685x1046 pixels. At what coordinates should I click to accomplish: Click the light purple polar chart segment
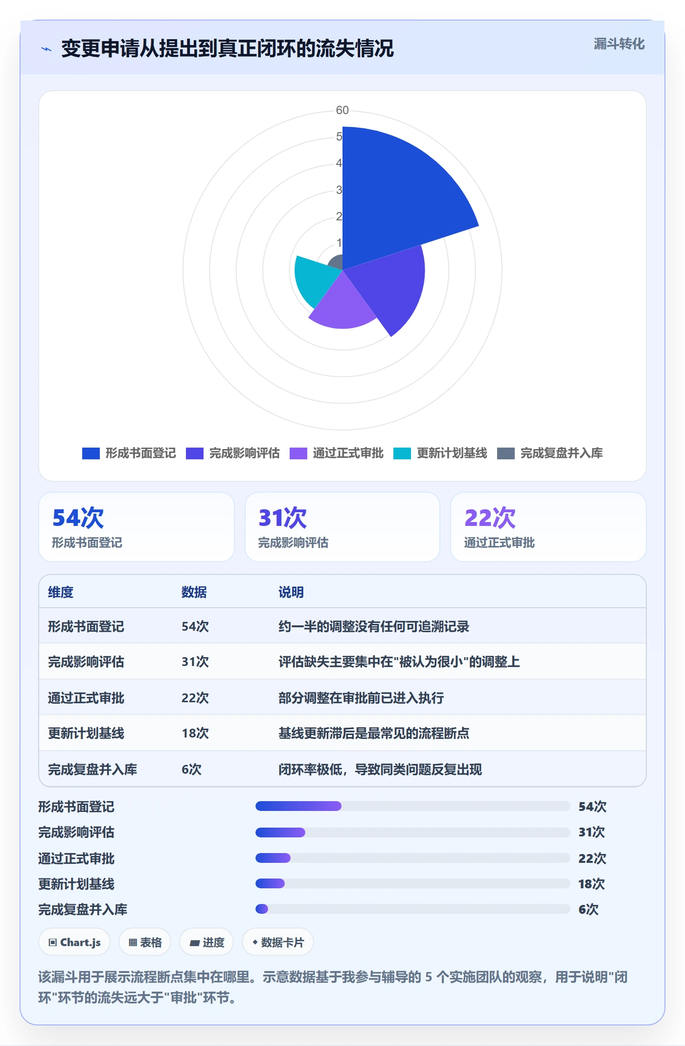[342, 304]
